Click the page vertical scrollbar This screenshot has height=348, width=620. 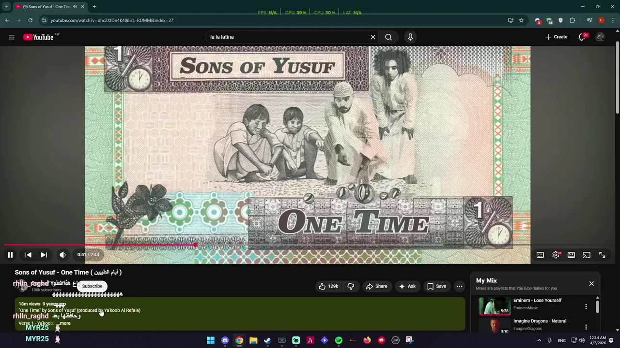click(x=618, y=78)
